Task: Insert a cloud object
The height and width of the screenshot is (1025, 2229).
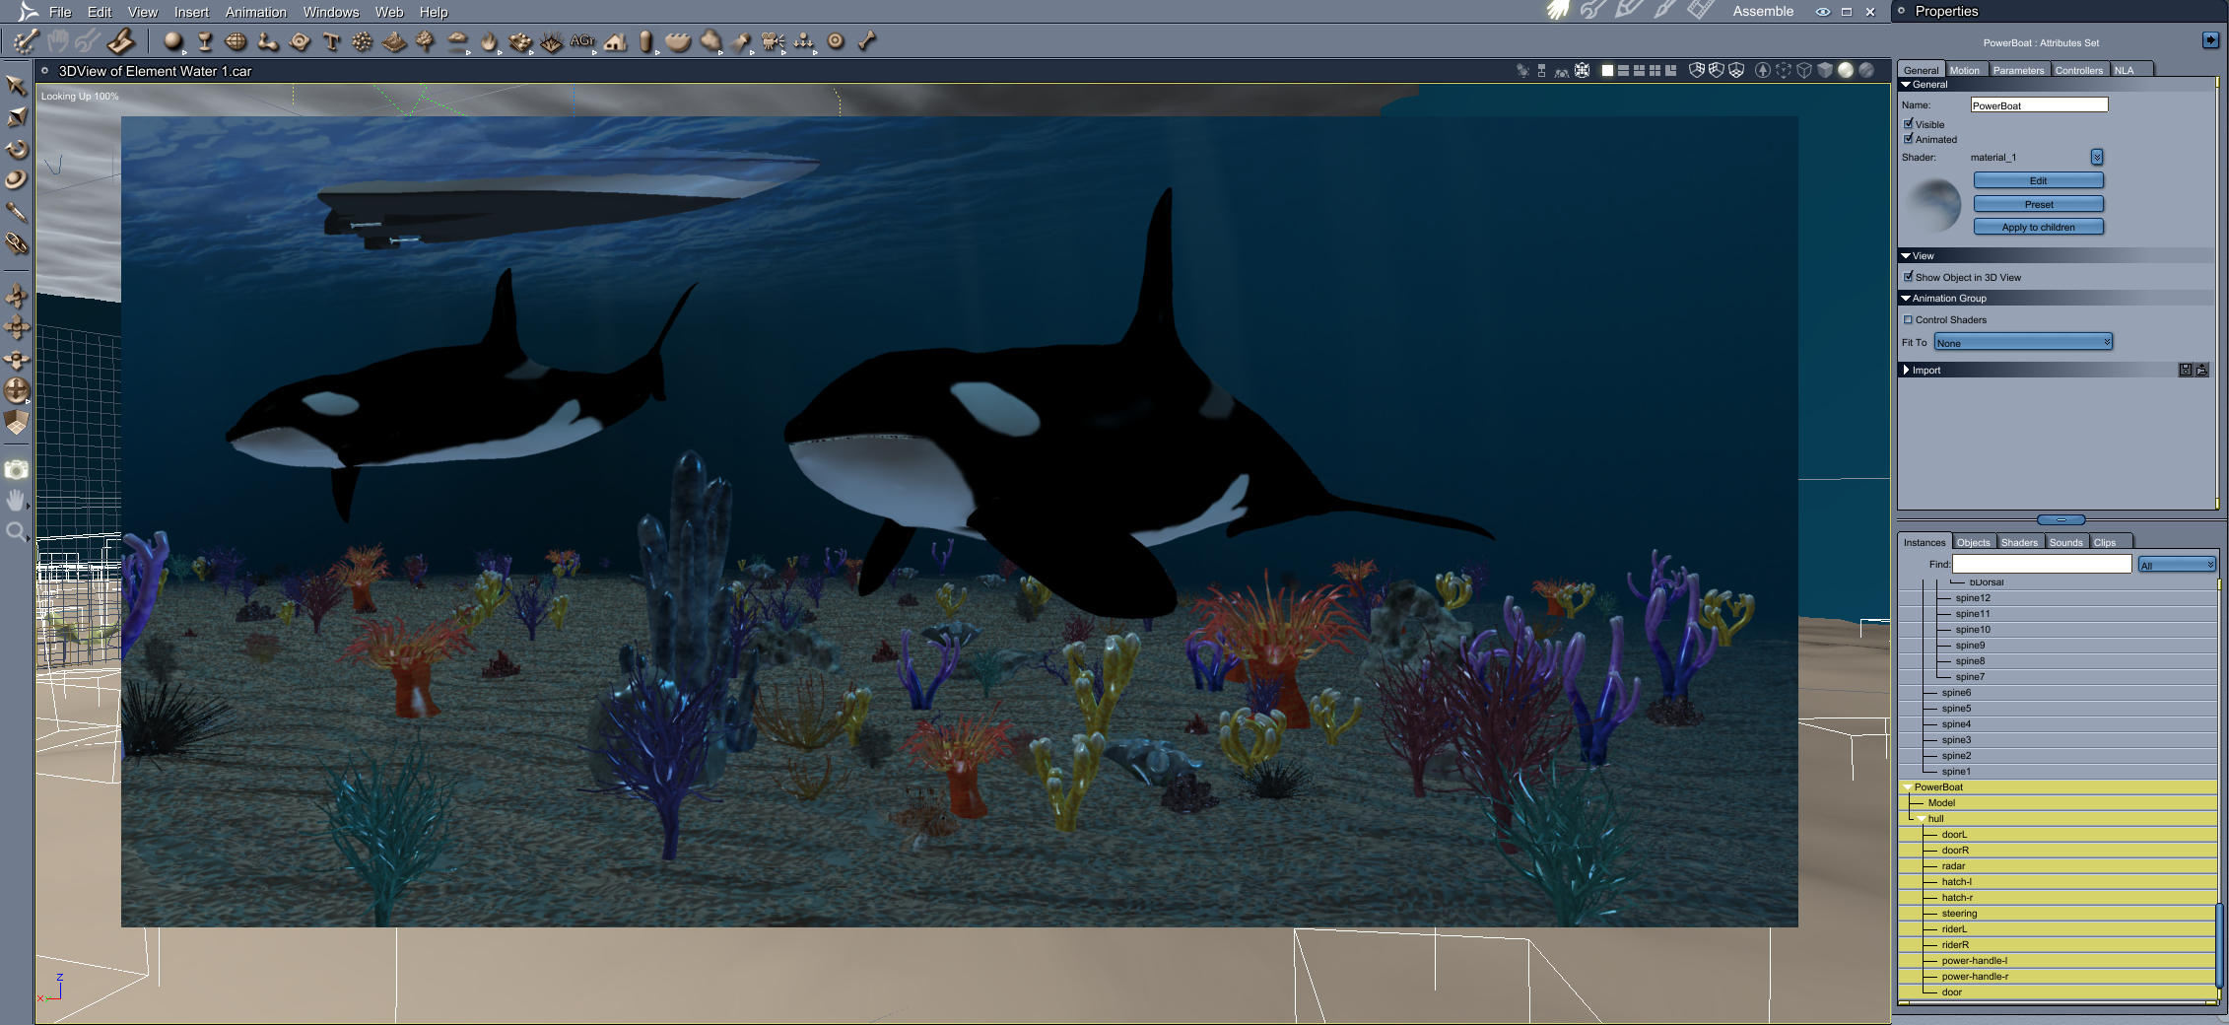Action: click(x=457, y=41)
